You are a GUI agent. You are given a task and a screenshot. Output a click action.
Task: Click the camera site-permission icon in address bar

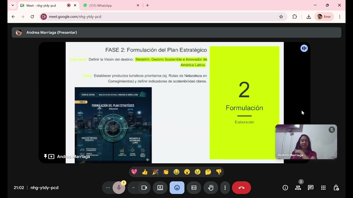coord(44,16)
